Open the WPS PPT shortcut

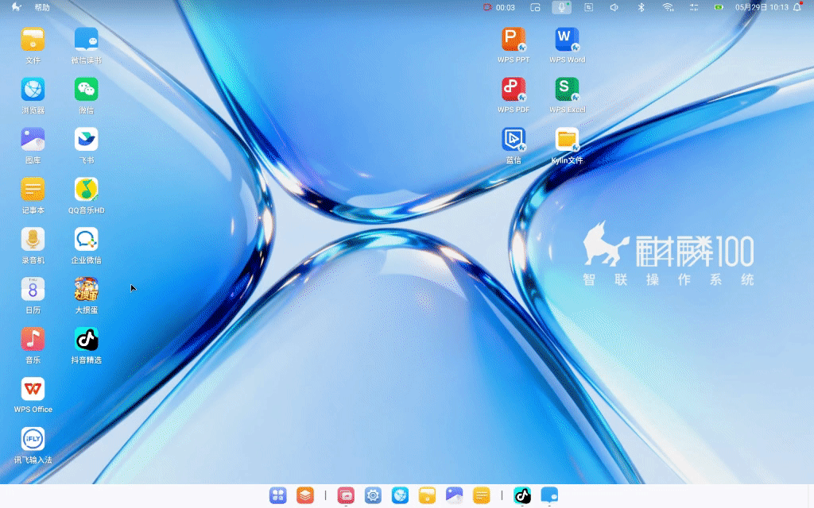pos(514,40)
